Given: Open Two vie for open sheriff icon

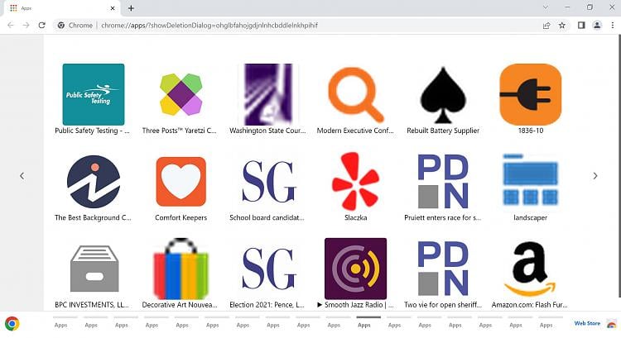Looking at the screenshot, I should (443, 269).
